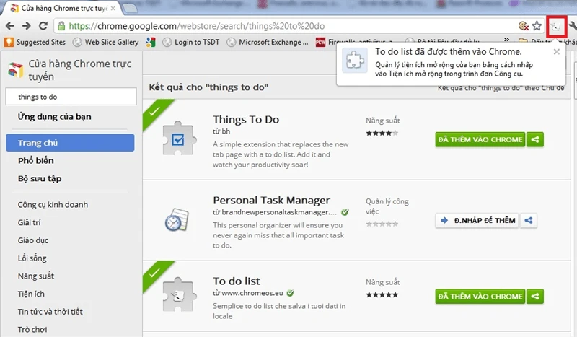Share the Things To Do extension
Viewport: 577px width, 337px height.
point(535,139)
